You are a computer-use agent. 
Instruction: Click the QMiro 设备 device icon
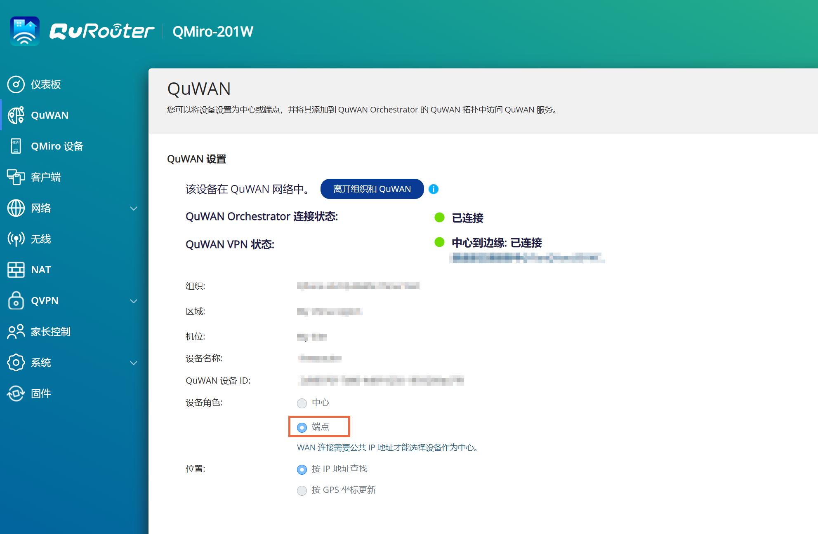15,146
